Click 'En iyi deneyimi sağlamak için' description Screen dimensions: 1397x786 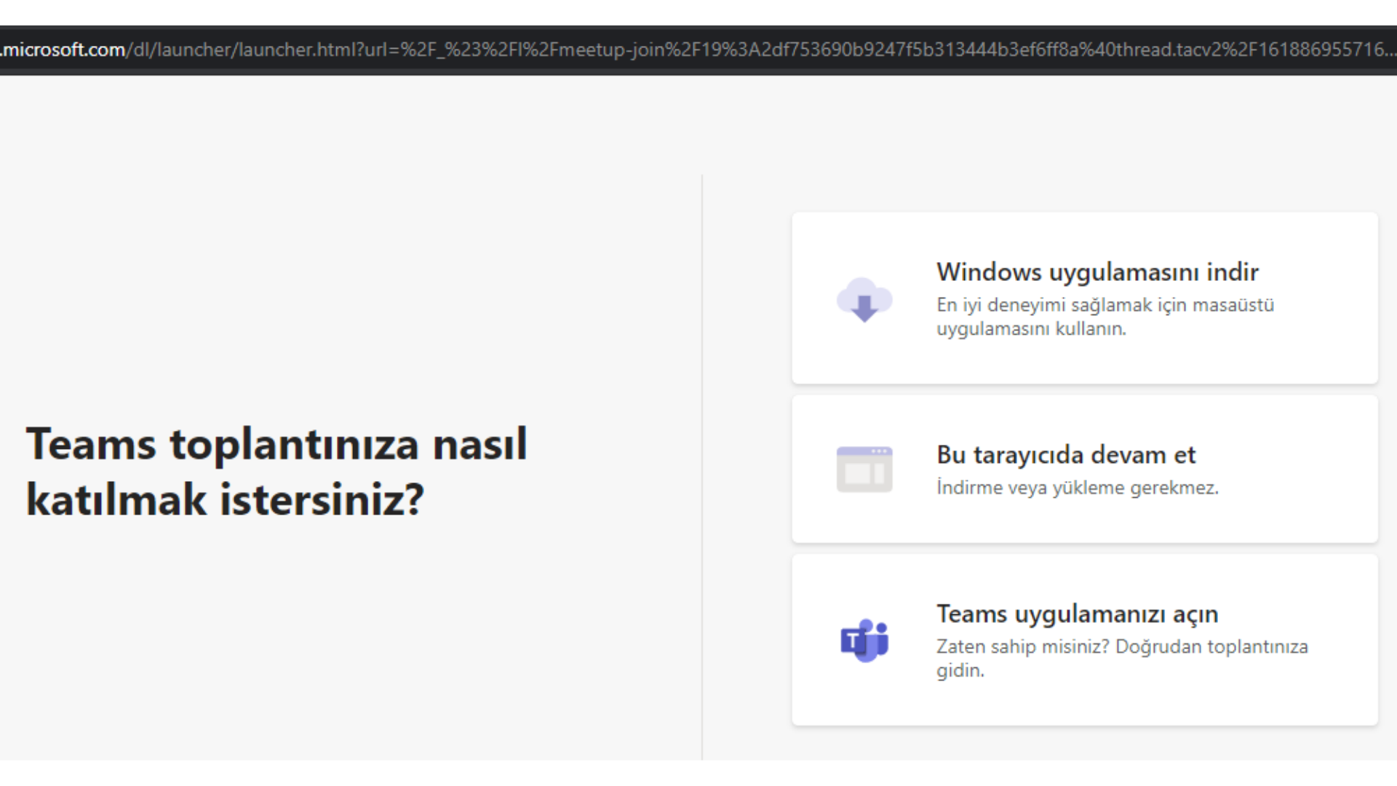[x=1105, y=317]
